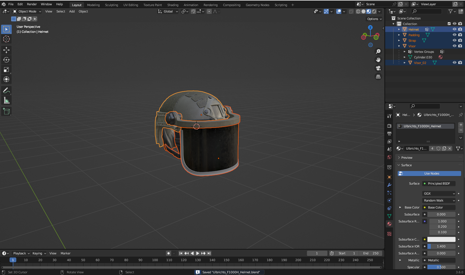Collapse the Visor collection

click(x=399, y=46)
